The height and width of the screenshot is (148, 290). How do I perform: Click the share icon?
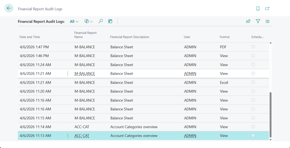click(x=248, y=21)
